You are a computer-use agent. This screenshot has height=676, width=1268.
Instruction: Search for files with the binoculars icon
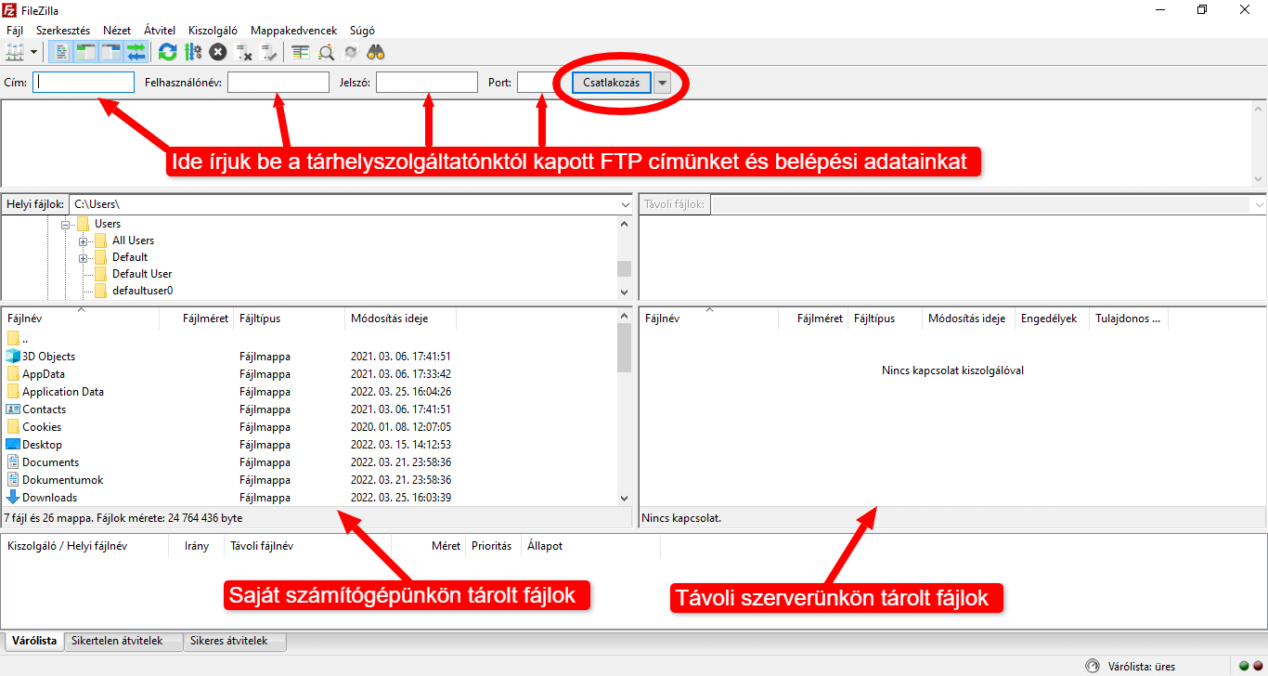[x=376, y=52]
